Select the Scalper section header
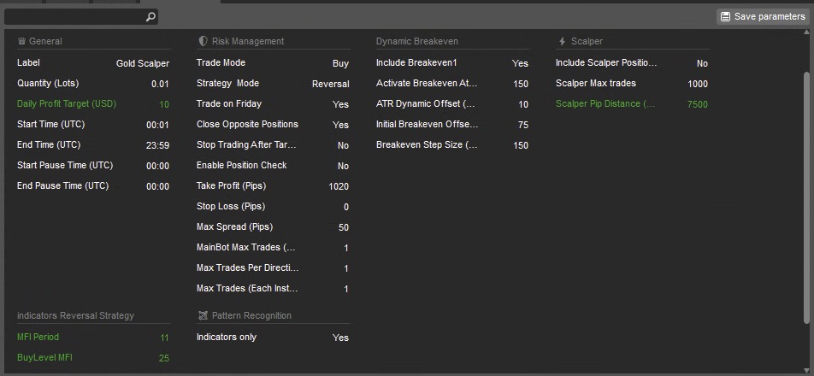Image resolution: width=814 pixels, height=376 pixels. [587, 41]
